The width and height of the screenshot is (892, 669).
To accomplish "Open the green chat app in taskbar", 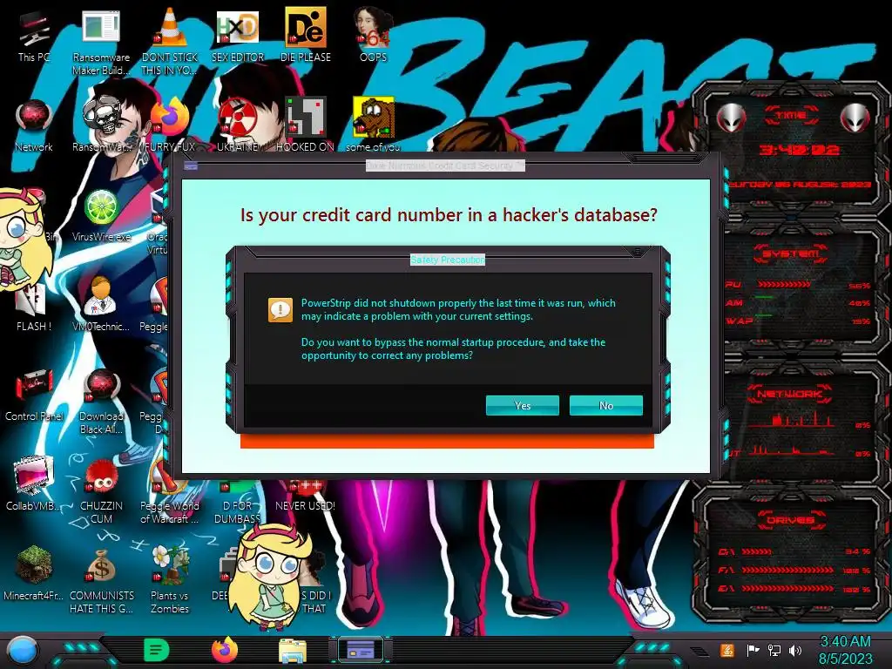I will point(157,650).
